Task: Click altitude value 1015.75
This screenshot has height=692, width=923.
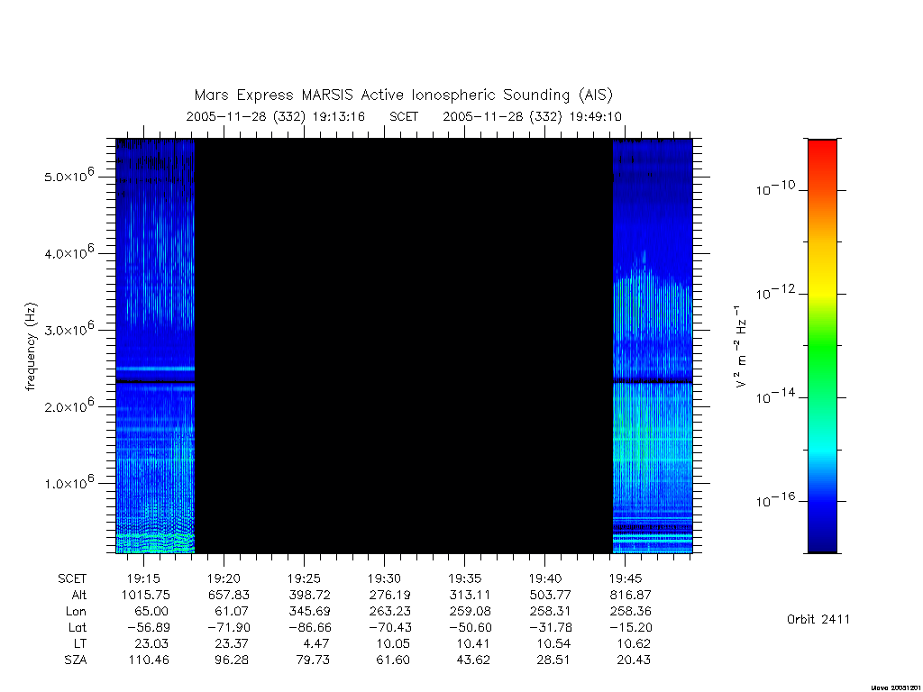Action: (x=145, y=595)
